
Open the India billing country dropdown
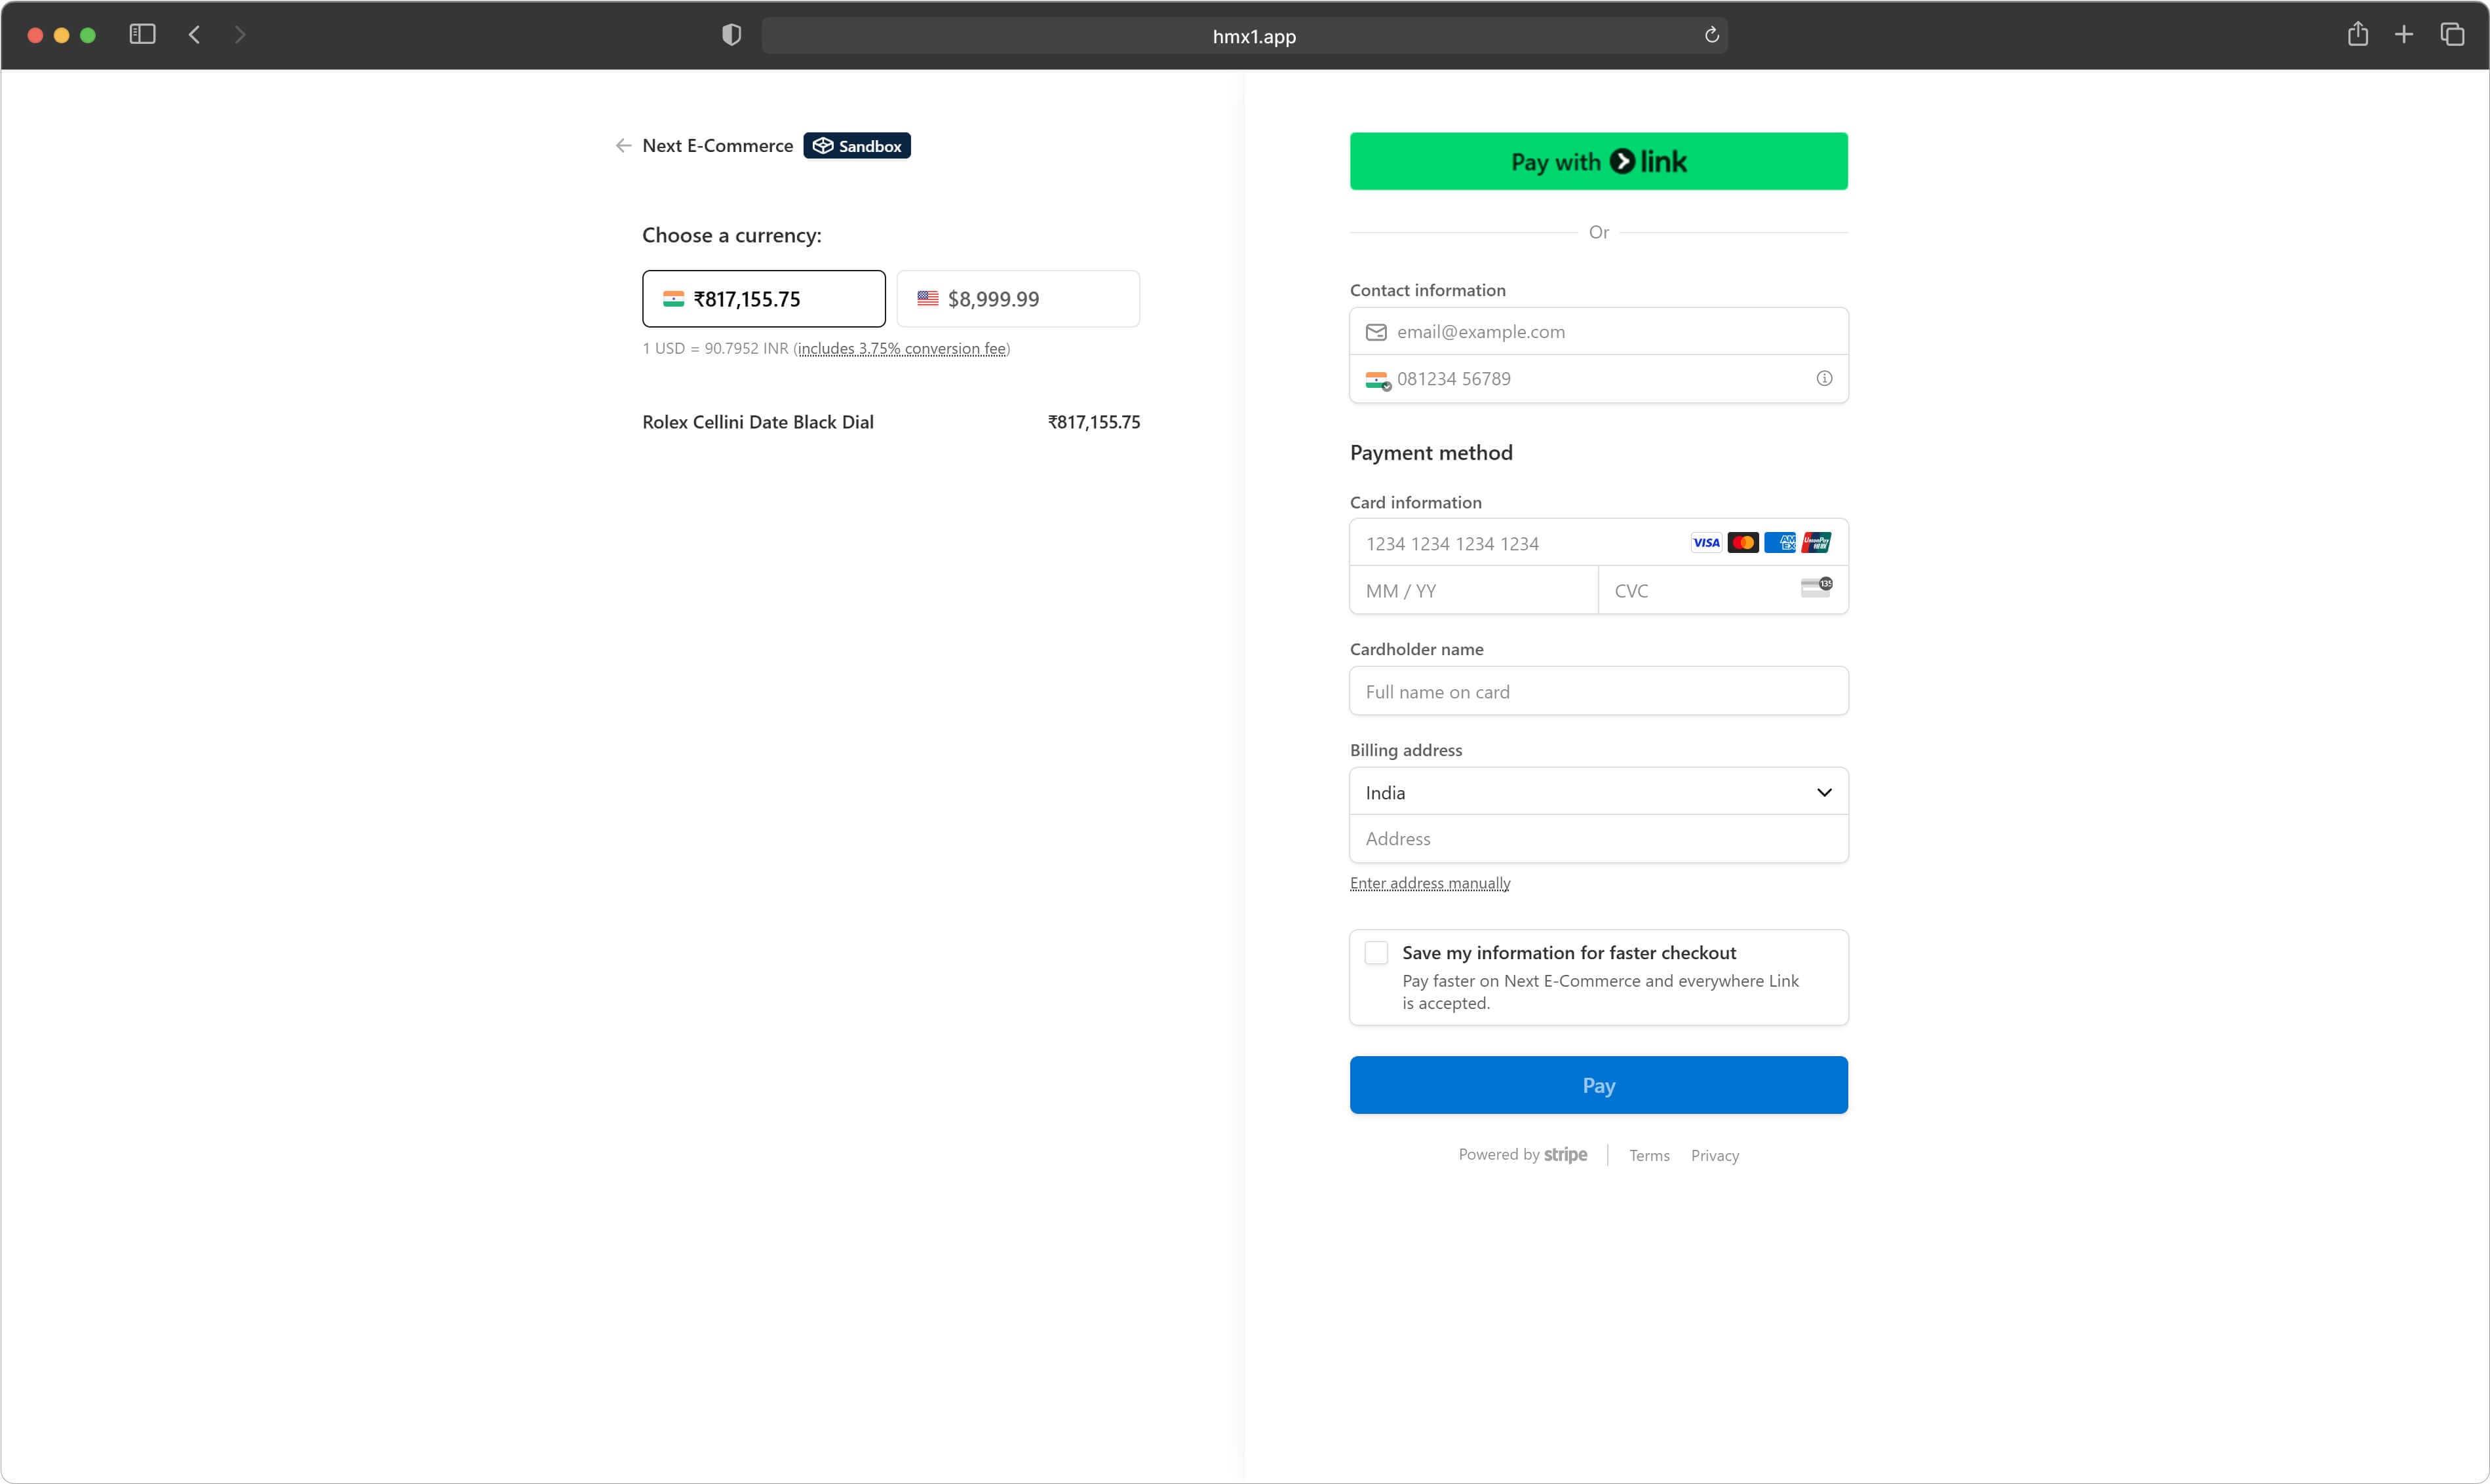click(x=1598, y=792)
